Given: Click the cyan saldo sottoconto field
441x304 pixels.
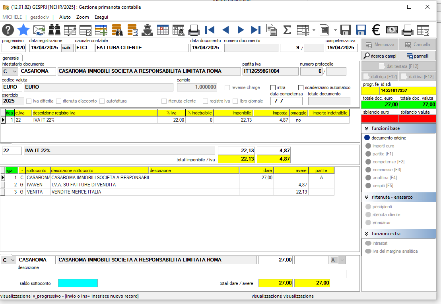Looking at the screenshot, I should [78, 283].
